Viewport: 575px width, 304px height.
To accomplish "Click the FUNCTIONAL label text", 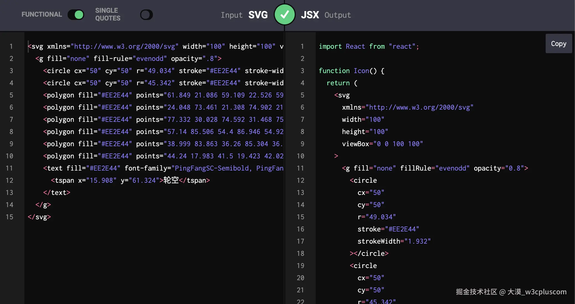I will pyautogui.click(x=42, y=14).
